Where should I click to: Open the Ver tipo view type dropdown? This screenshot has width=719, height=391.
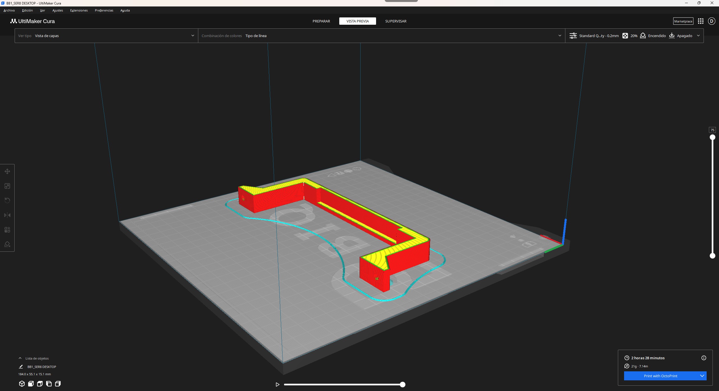click(106, 36)
